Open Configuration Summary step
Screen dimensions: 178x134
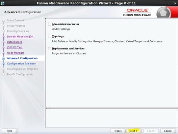(21, 64)
